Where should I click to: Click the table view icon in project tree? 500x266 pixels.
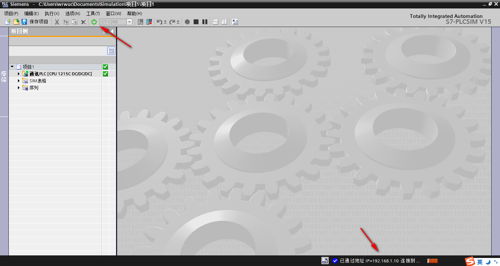(x=111, y=51)
